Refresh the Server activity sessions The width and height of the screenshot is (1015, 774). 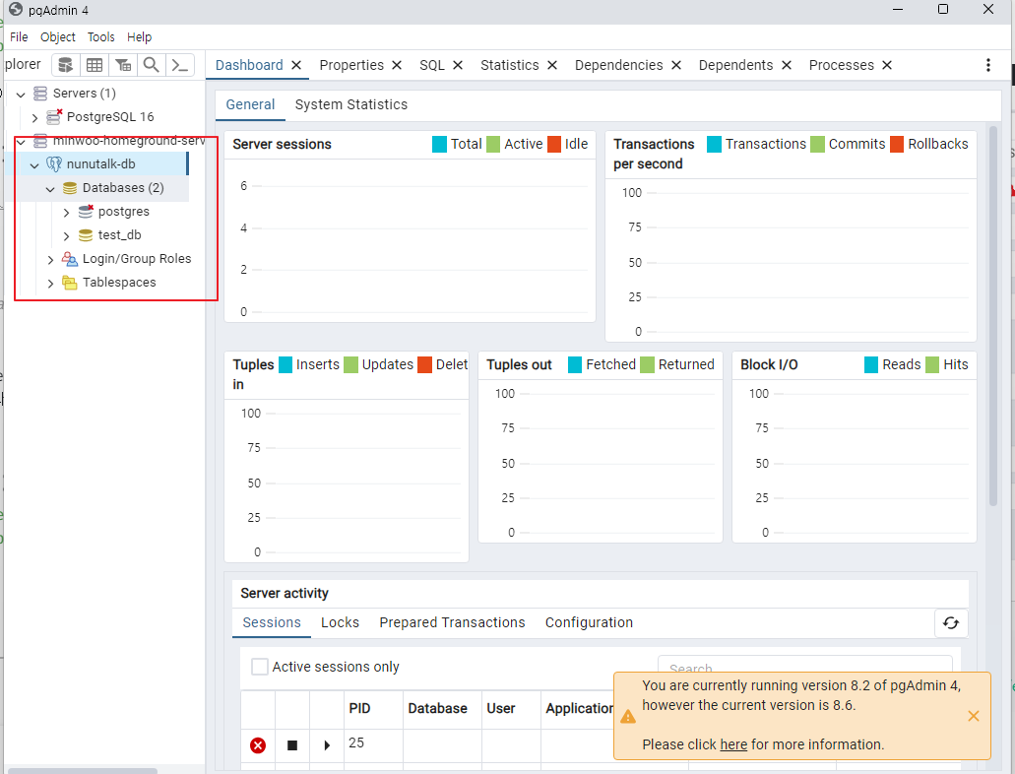coord(951,623)
